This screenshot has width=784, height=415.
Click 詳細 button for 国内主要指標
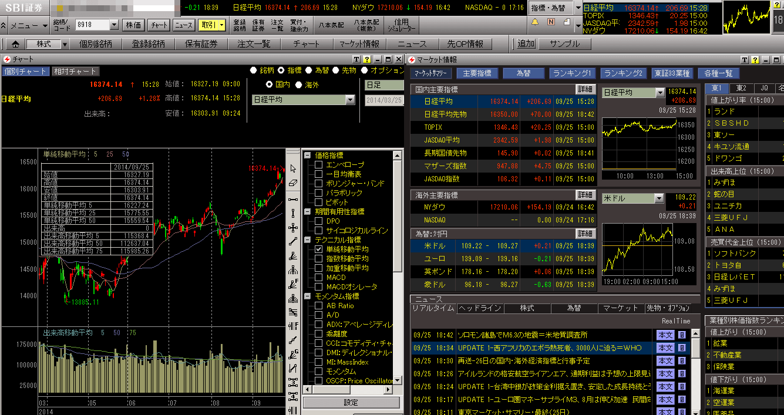585,89
